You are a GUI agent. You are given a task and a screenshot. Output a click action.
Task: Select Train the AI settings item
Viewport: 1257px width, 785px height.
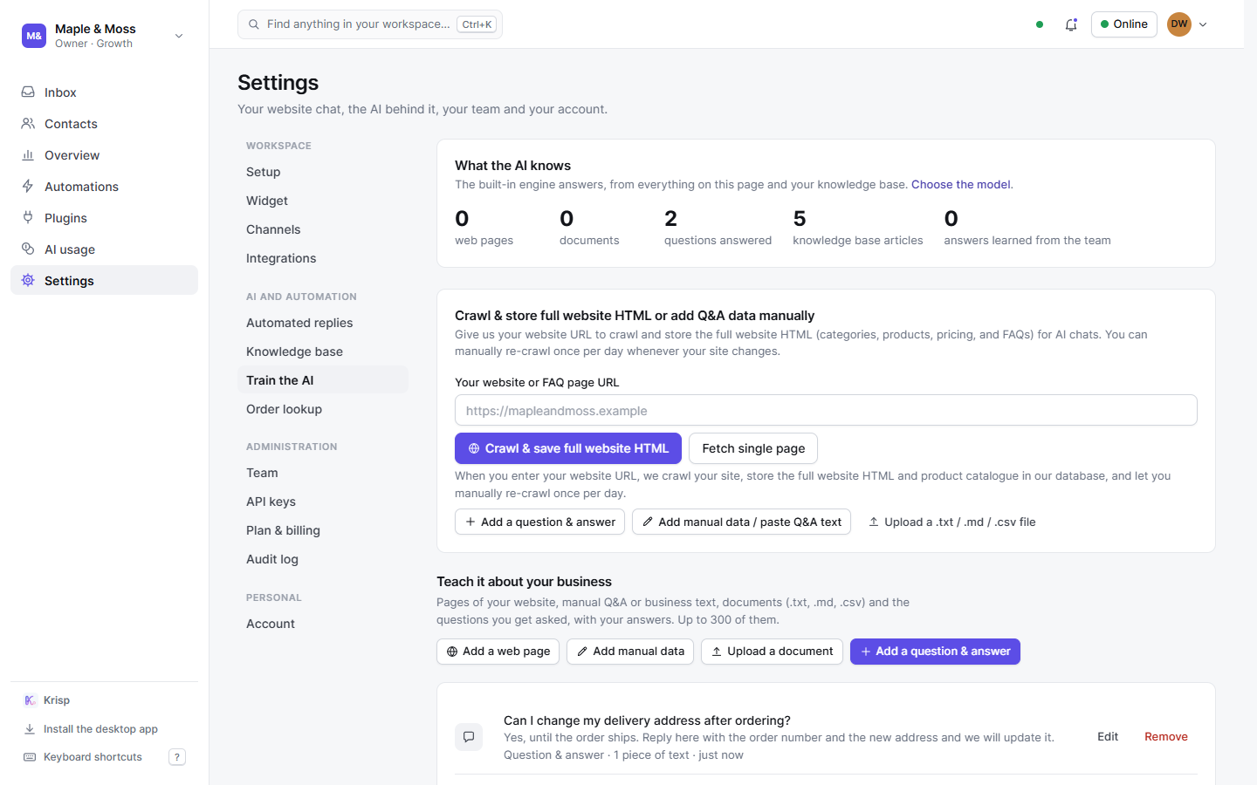(323, 380)
